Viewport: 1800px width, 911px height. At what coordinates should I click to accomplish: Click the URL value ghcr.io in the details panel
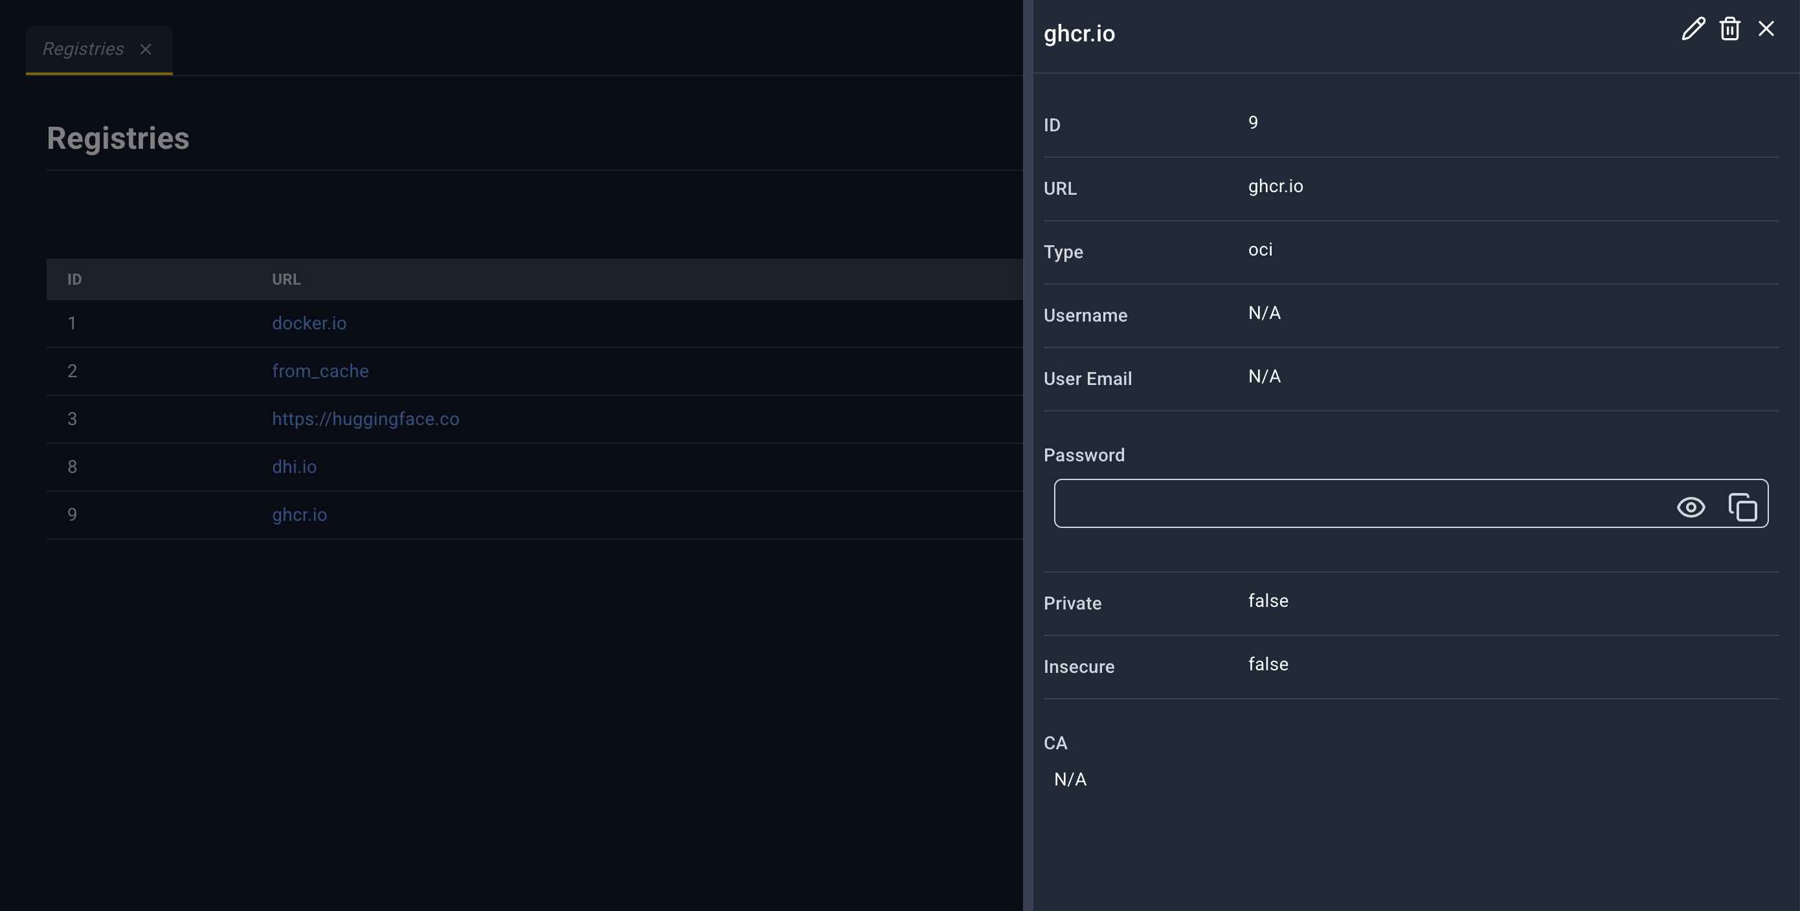(1276, 186)
